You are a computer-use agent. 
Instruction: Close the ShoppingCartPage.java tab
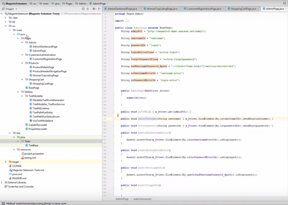258,9
